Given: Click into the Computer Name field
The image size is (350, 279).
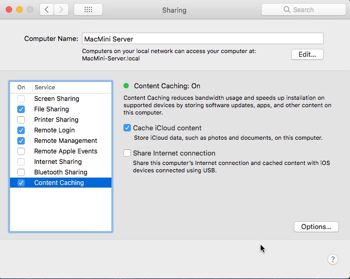Looking at the screenshot, I should (203, 38).
